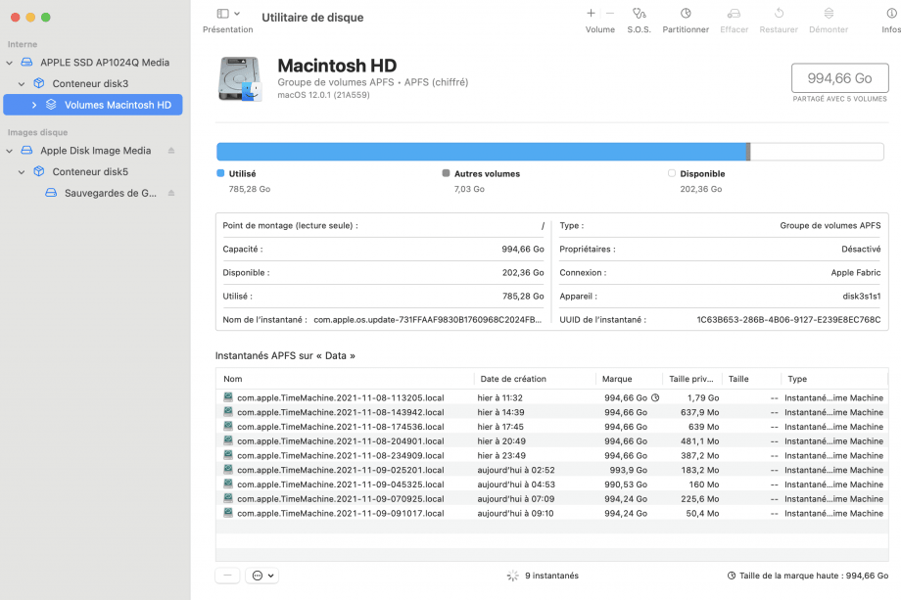Click the Effacer toolbar icon
Viewport: 901px width, 600px height.
pyautogui.click(x=734, y=14)
